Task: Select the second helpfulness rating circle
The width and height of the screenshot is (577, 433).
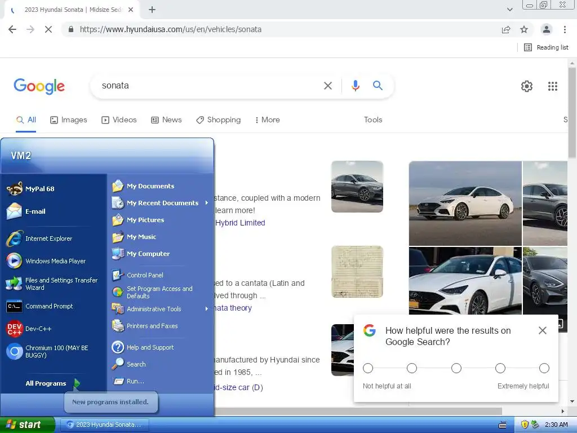Action: (412, 368)
